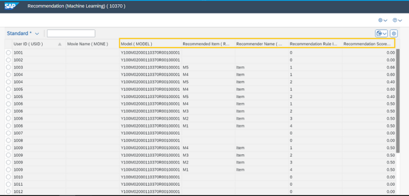409x196 pixels.
Task: Click M3 in the 1009 row
Action: tap(185, 155)
